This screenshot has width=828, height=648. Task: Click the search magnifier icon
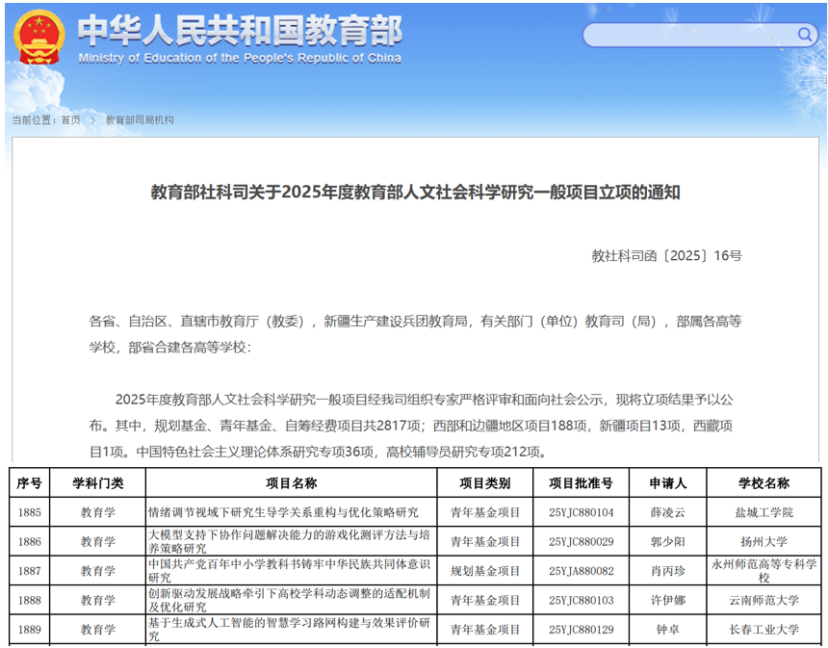coord(803,36)
